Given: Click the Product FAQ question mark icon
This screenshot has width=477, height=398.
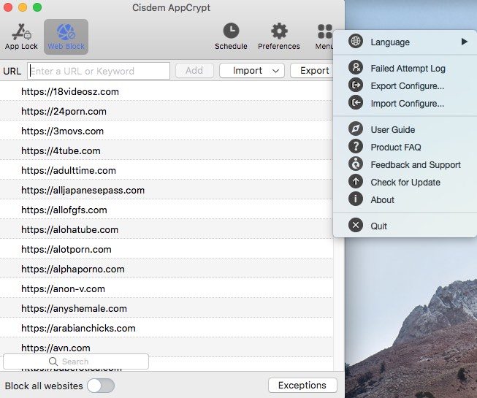Looking at the screenshot, I should click(x=356, y=146).
